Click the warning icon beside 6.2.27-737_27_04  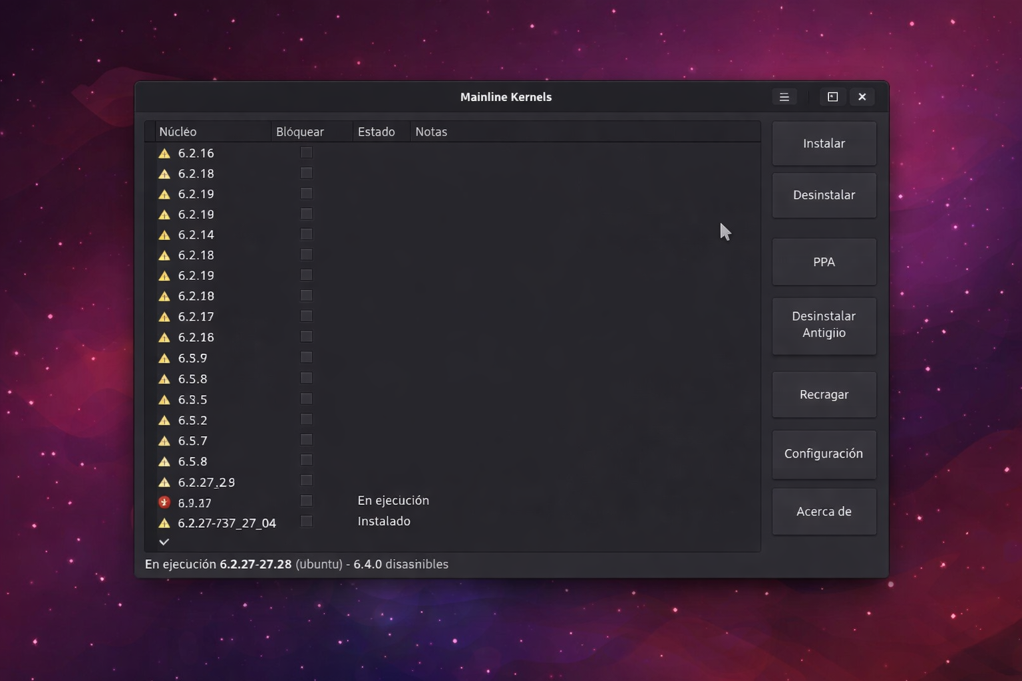tap(164, 523)
